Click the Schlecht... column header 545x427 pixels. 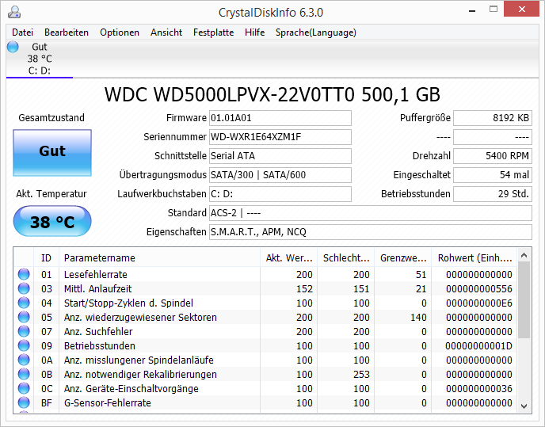(x=345, y=257)
